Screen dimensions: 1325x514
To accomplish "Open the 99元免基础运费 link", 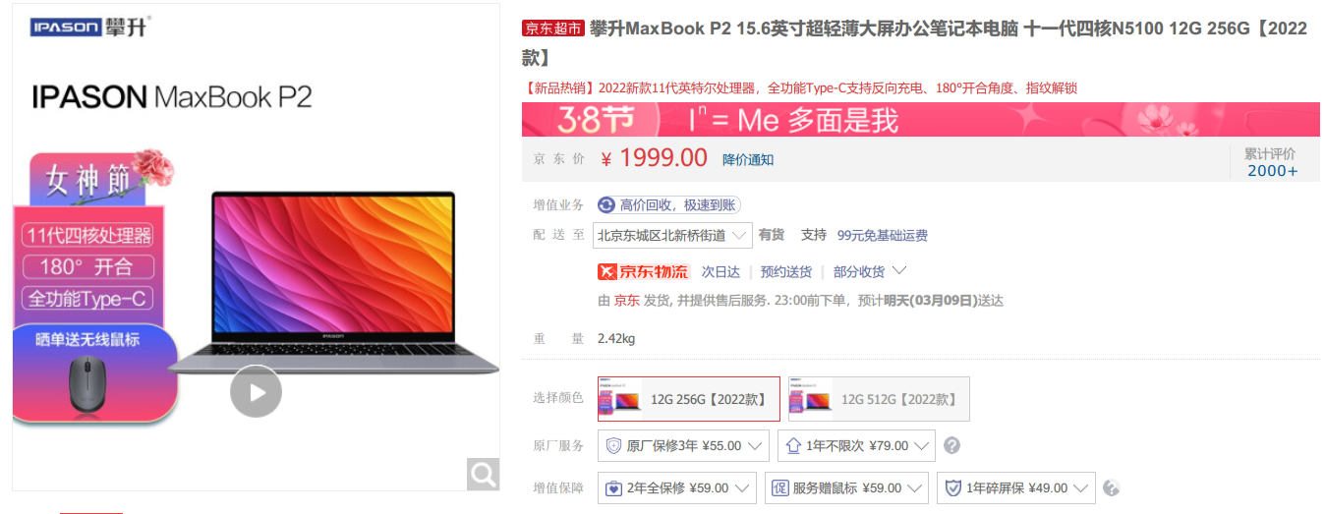I will coord(883,235).
